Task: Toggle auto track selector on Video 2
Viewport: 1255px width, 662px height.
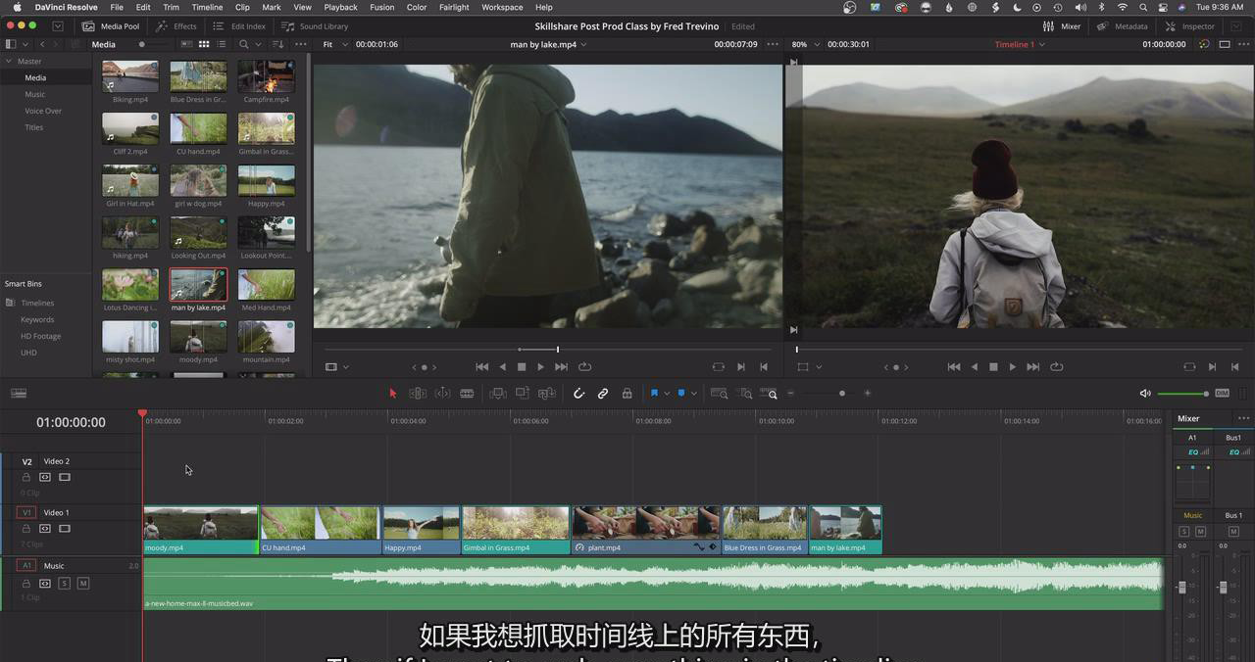Action: pyautogui.click(x=45, y=477)
